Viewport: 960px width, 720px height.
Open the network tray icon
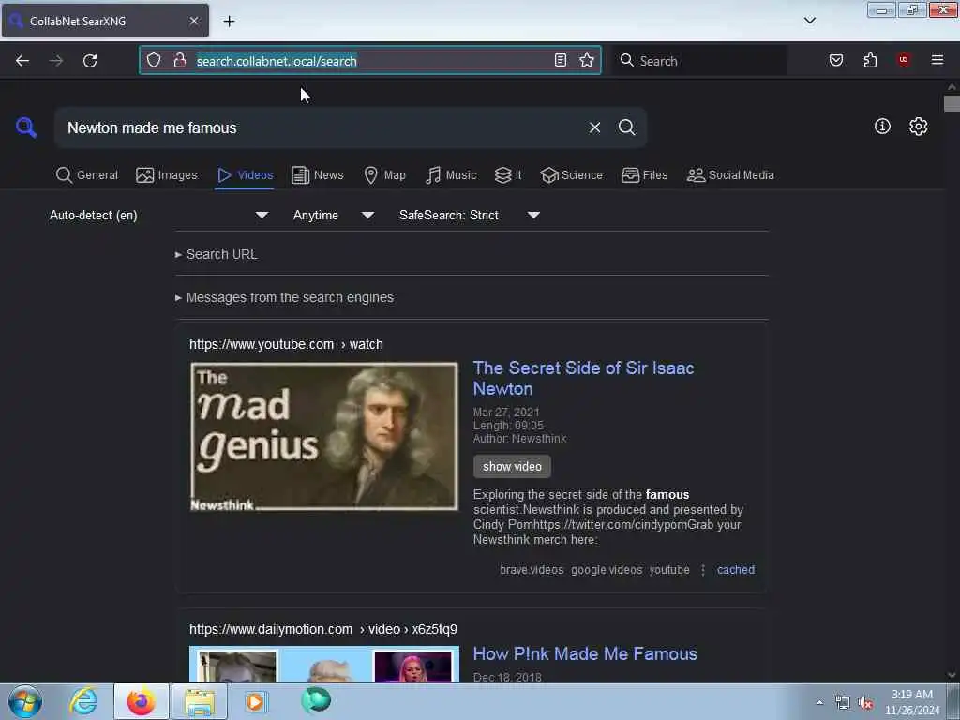tap(843, 703)
